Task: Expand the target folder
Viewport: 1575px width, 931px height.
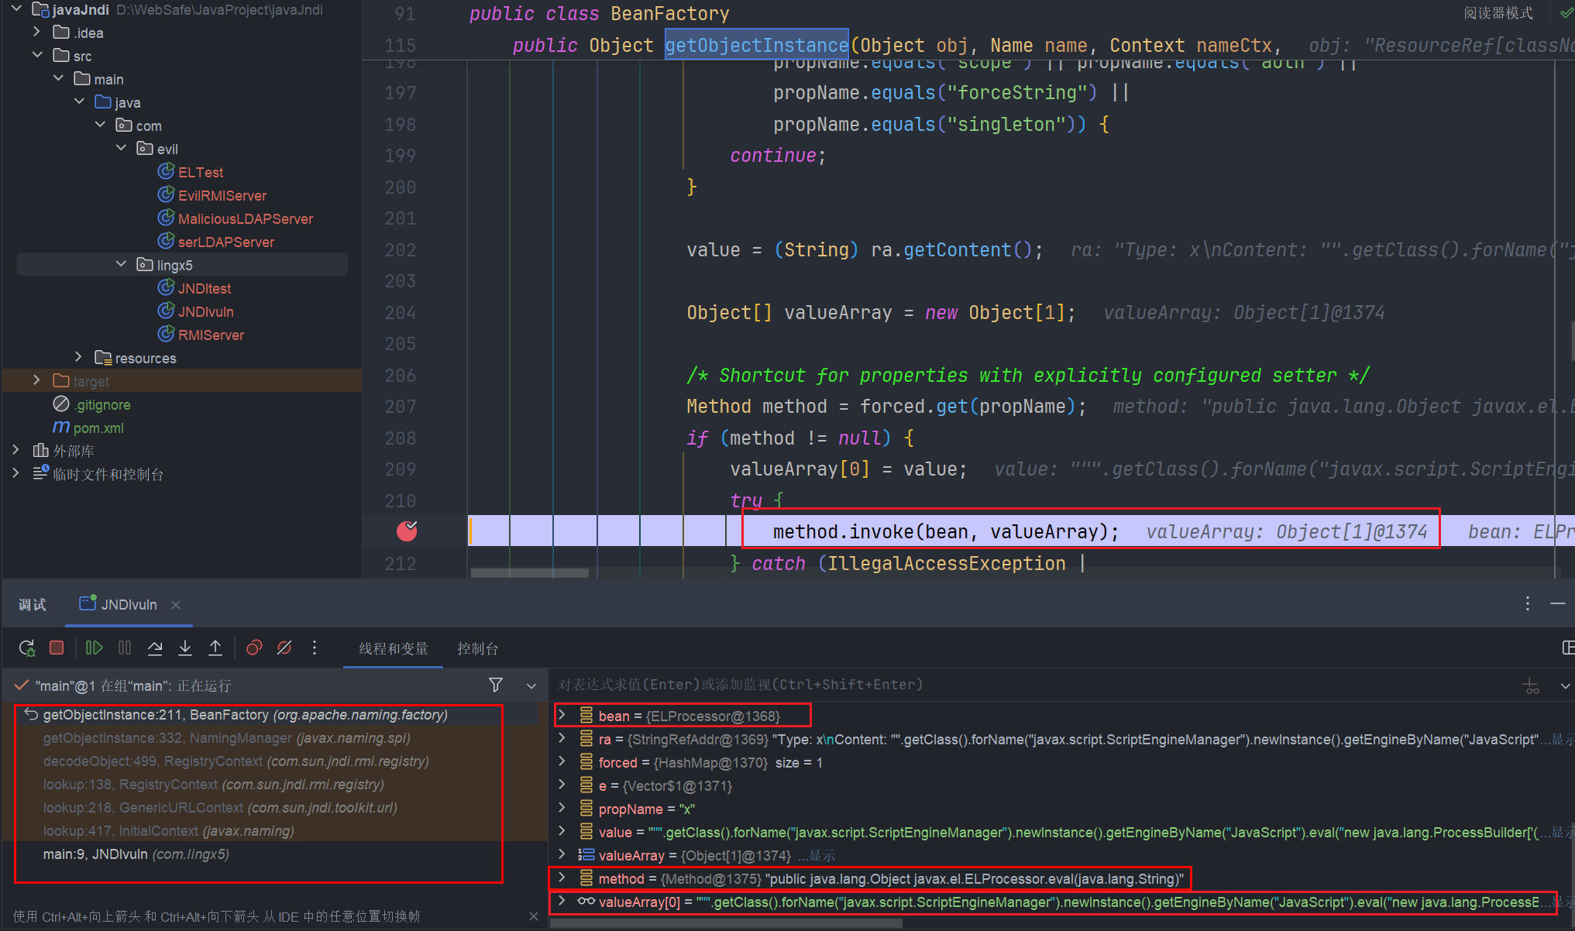Action: (x=36, y=380)
